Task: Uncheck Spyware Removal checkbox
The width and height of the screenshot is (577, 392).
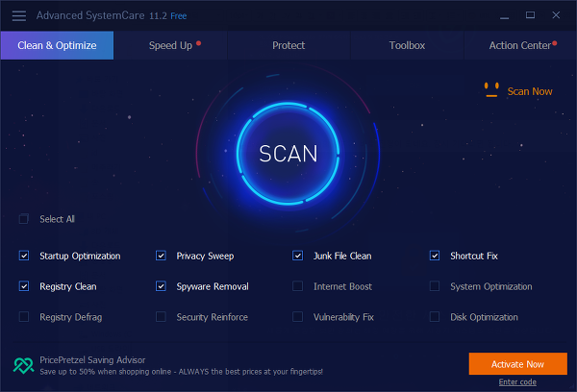Action: (x=161, y=286)
